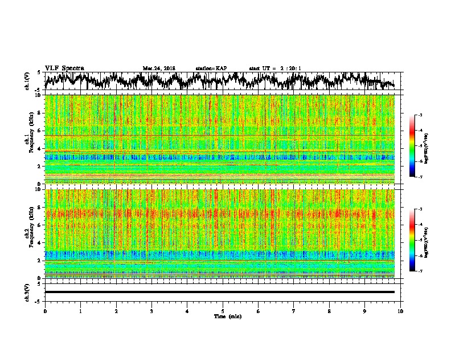Click the ch.2 colorbar log(PSD) unit label
Viewport: 451px width, 349px height.
427,242
